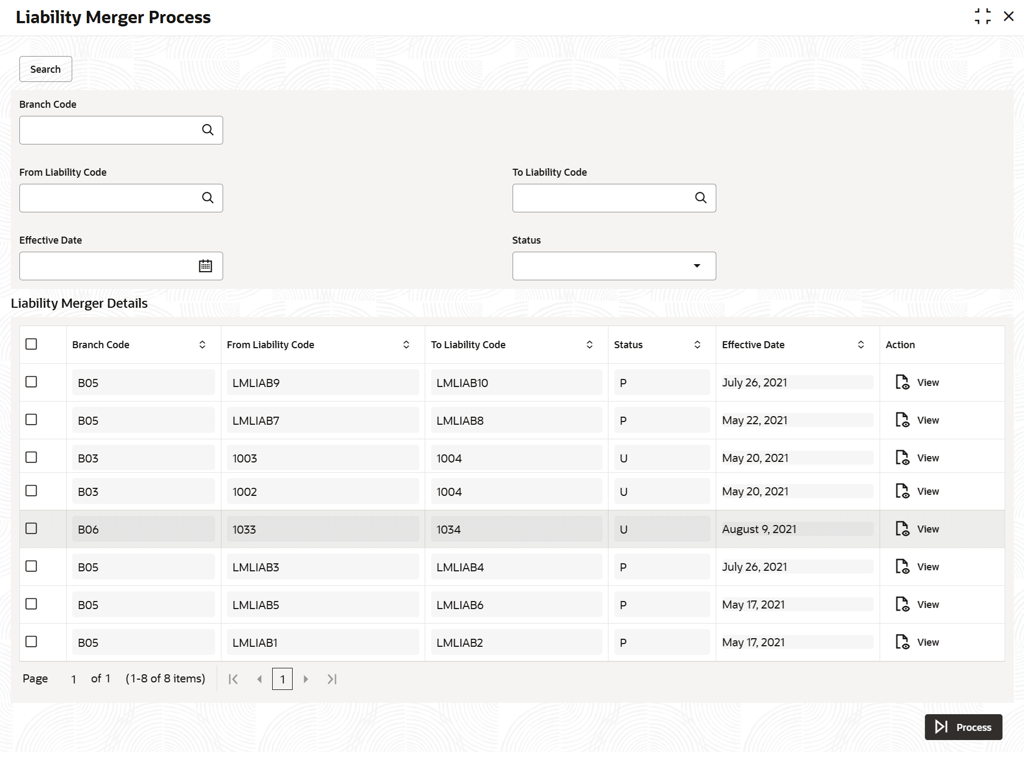Click the LMLIAB6 cell

pyautogui.click(x=516, y=605)
